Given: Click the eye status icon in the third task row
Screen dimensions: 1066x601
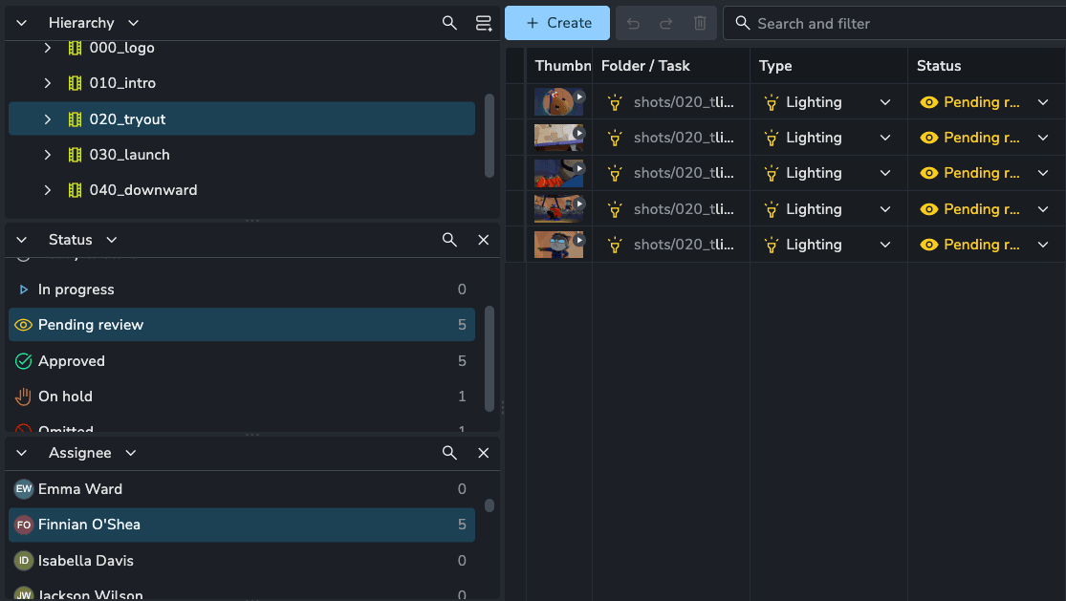Looking at the screenshot, I should tap(928, 173).
